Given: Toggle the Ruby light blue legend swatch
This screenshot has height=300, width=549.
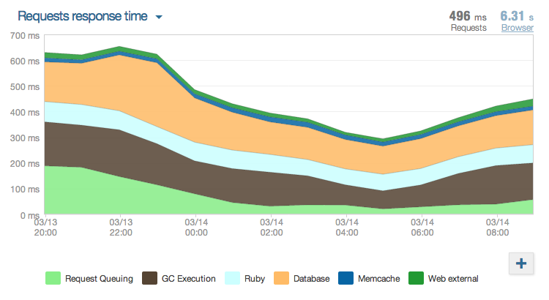Looking at the screenshot, I should tap(233, 278).
